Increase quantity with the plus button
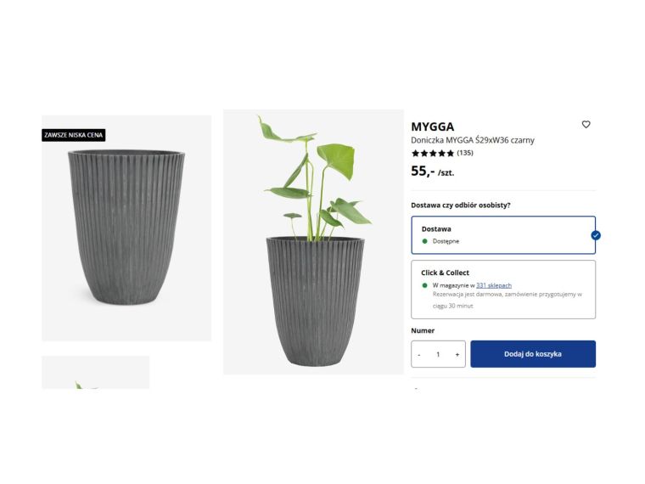This screenshot has width=645, height=484. pyautogui.click(x=457, y=354)
